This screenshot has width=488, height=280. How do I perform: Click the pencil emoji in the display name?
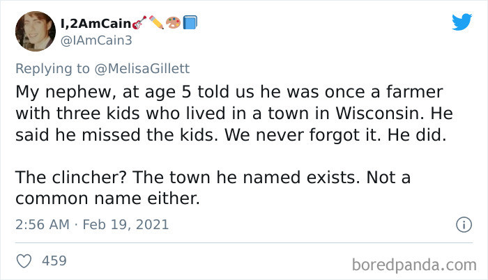coord(156,23)
